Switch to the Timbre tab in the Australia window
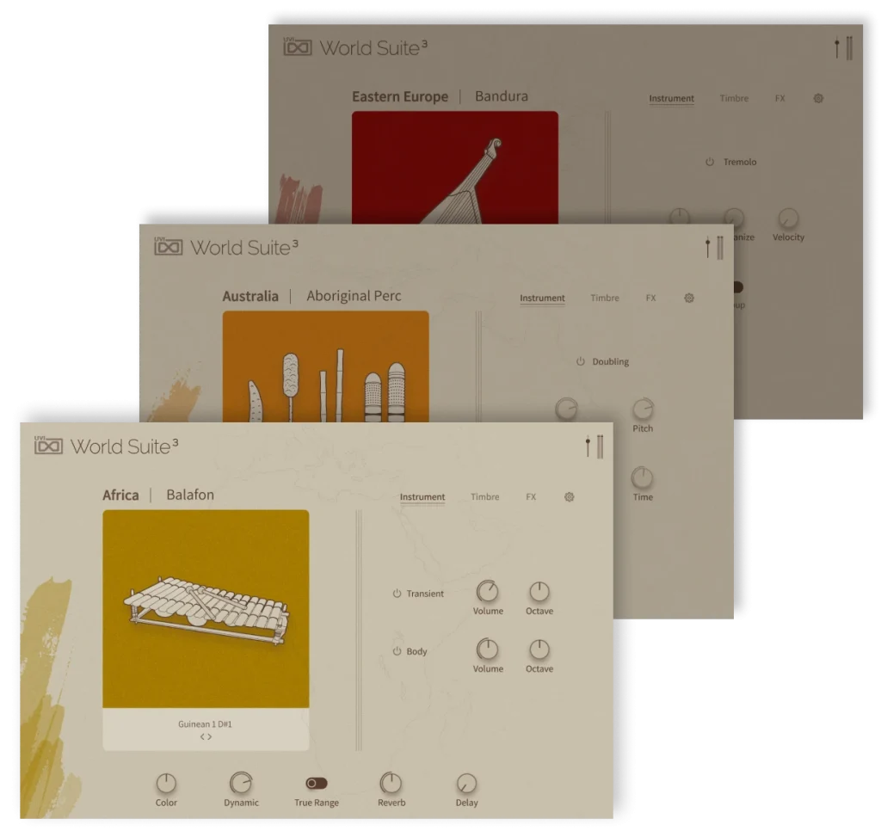The height and width of the screenshot is (831, 881). click(x=605, y=299)
